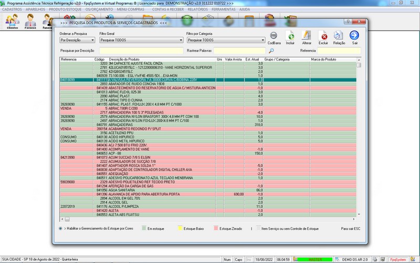Select the ACIDO HIPURICO product row

(x=122, y=137)
